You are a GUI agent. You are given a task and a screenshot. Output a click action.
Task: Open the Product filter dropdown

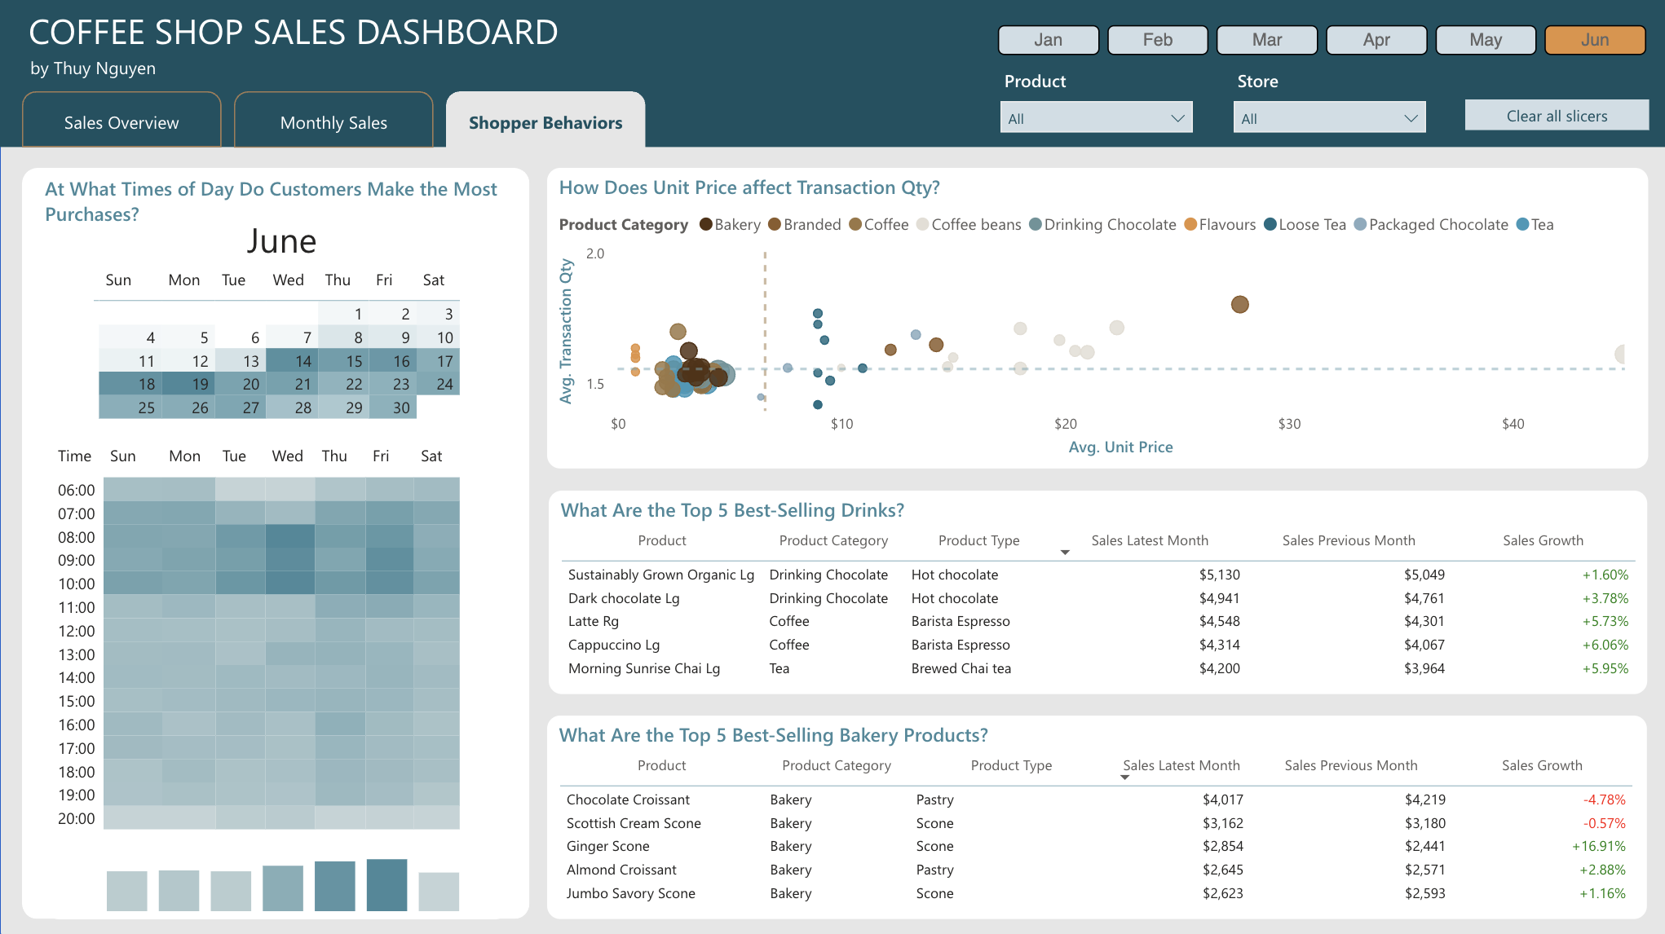[x=1177, y=117]
